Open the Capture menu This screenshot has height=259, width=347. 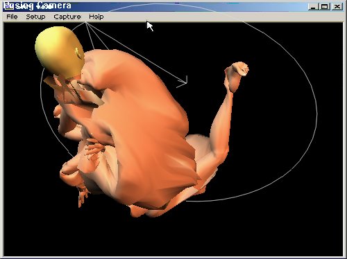tap(67, 17)
